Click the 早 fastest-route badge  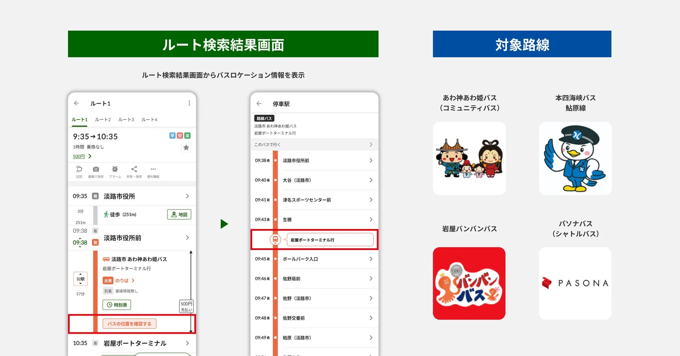pos(172,136)
